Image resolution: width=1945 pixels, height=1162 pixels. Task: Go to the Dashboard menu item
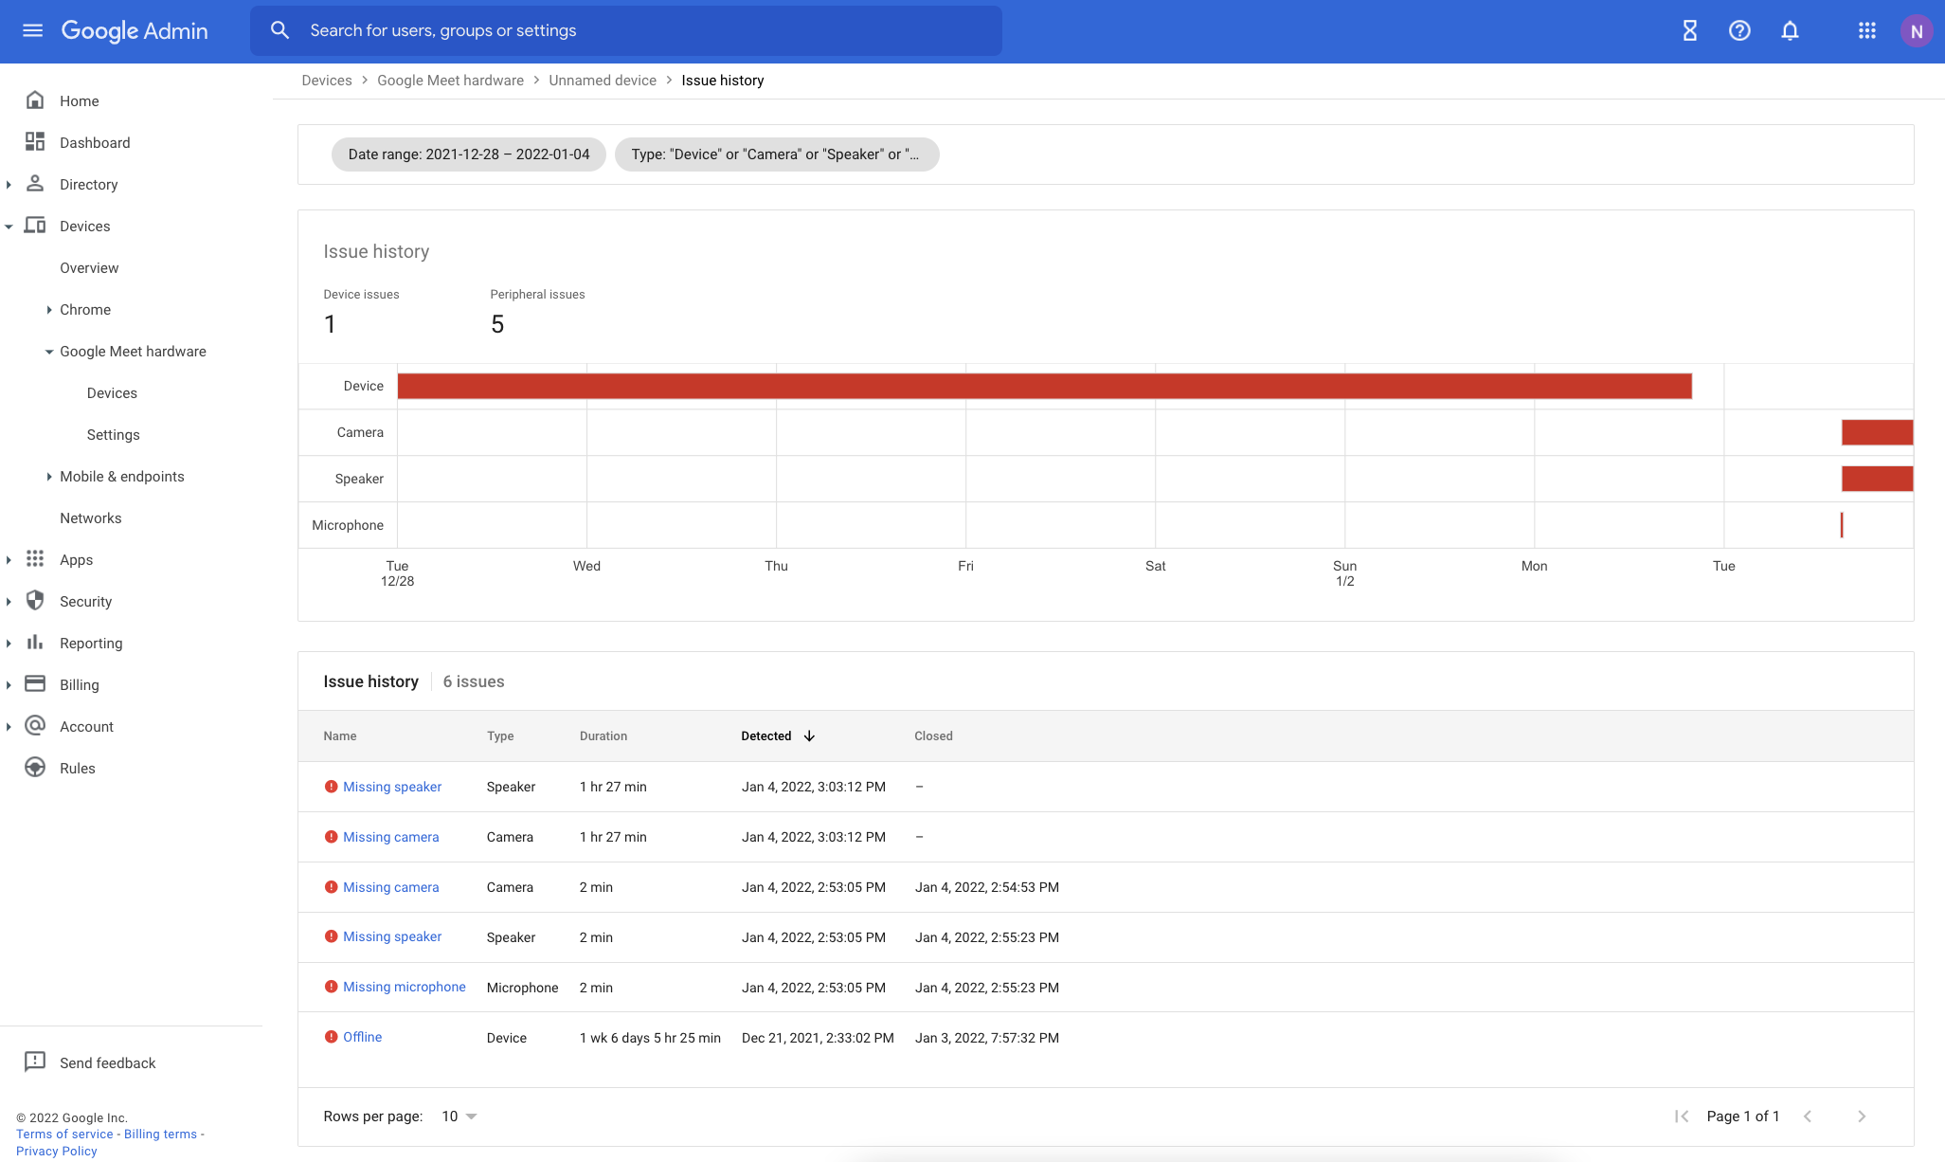click(x=94, y=142)
